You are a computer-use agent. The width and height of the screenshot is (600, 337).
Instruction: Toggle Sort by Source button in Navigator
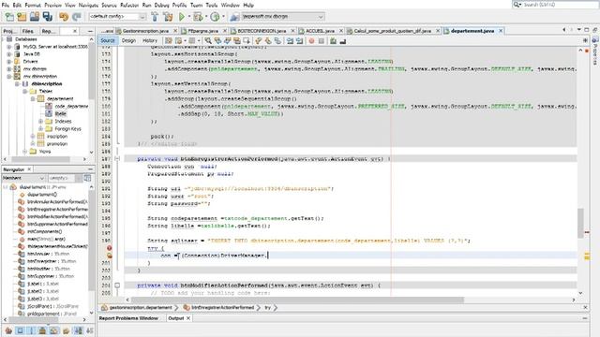(90, 330)
